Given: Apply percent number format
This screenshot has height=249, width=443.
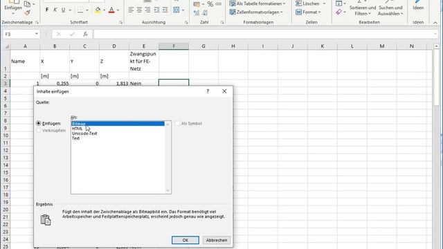Looking at the screenshot, I should pos(210,4).
